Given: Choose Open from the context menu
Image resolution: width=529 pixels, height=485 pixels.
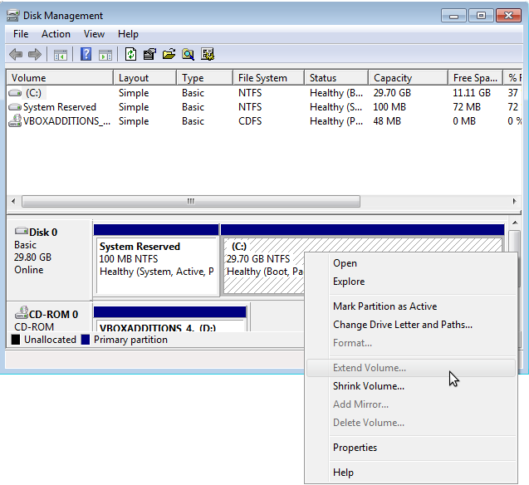Looking at the screenshot, I should coord(411,263).
